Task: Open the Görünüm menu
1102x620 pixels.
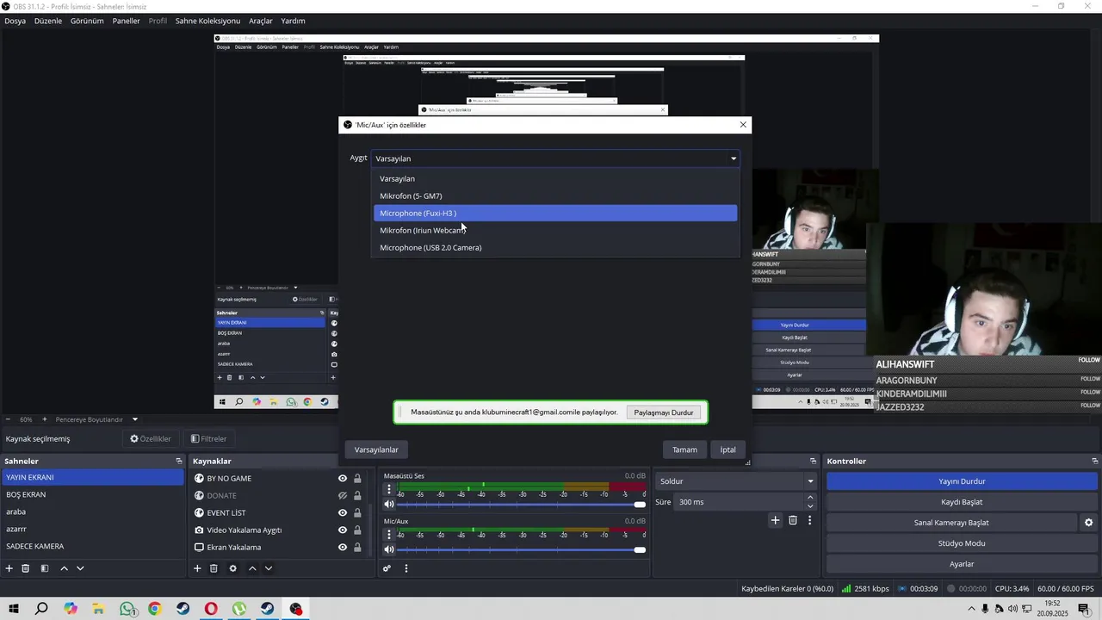Action: (87, 21)
